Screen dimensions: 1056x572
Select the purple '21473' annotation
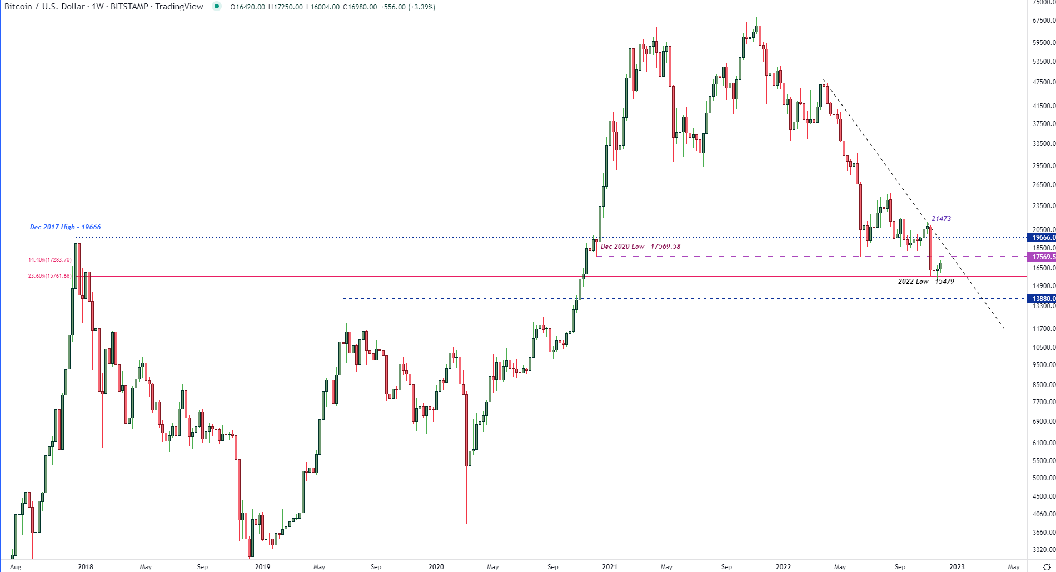pos(941,219)
